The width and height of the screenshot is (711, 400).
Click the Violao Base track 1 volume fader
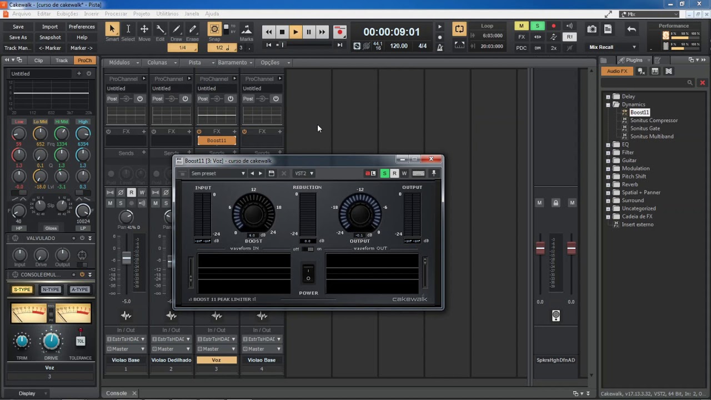tap(127, 258)
